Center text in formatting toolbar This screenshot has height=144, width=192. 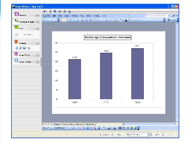click(x=86, y=20)
